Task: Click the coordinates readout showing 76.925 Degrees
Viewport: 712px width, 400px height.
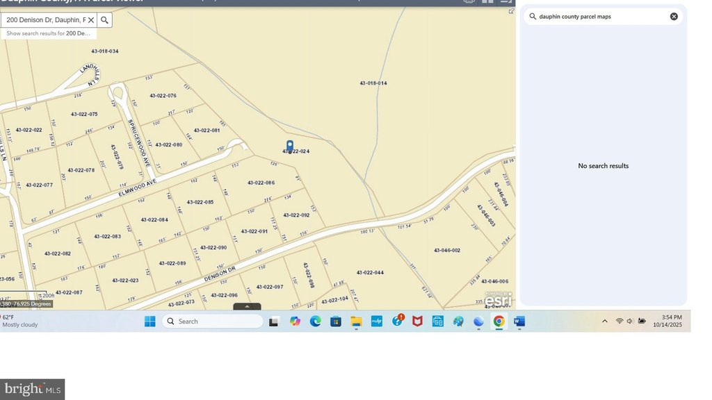Action: coord(26,304)
